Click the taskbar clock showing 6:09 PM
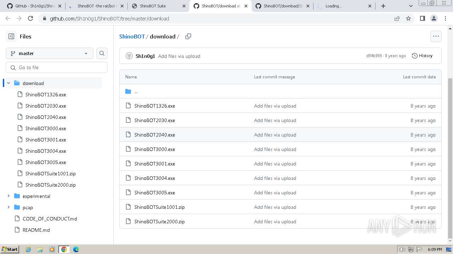The width and height of the screenshot is (453, 254). tap(435, 249)
